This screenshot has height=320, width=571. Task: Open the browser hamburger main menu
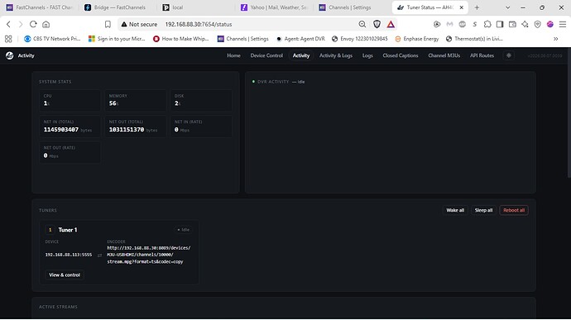563,24
